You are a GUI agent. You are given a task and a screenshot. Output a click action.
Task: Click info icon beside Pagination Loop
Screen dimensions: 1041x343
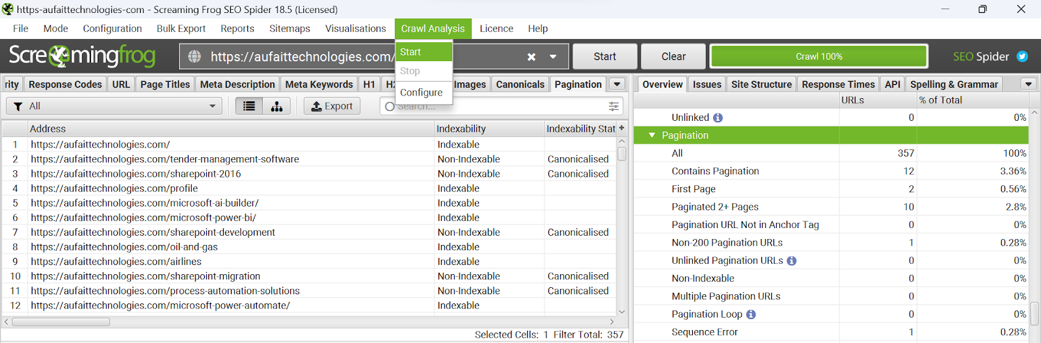click(751, 314)
